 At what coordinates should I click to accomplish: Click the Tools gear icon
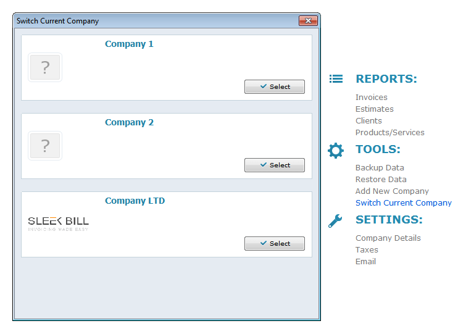pyautogui.click(x=336, y=150)
